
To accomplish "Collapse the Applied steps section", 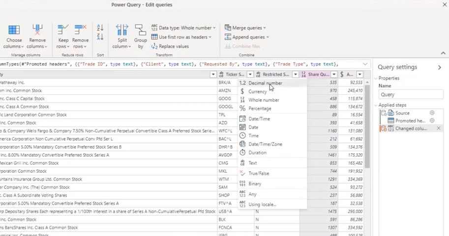I will pyautogui.click(x=376, y=105).
